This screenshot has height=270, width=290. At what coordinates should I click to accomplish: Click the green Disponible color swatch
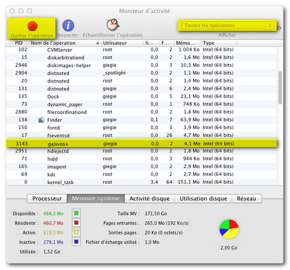pos(76,213)
